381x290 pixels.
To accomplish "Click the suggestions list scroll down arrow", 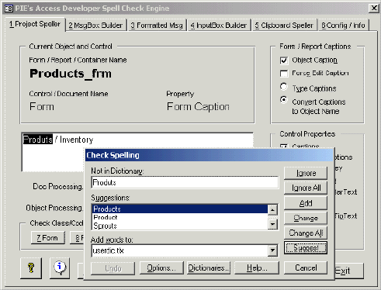I will coord(272,224).
